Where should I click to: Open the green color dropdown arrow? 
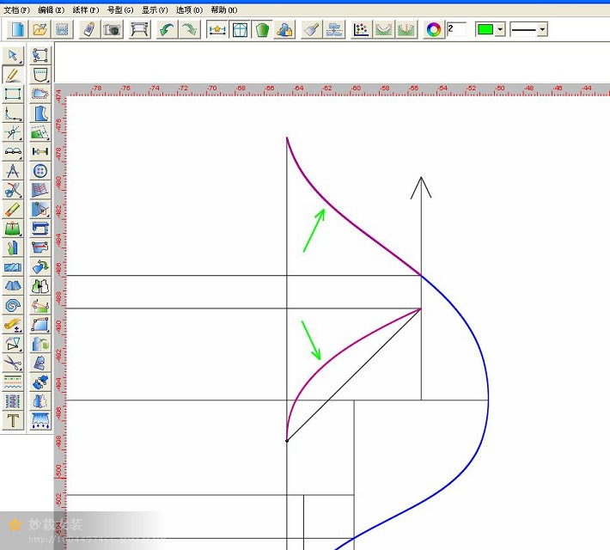click(x=500, y=29)
